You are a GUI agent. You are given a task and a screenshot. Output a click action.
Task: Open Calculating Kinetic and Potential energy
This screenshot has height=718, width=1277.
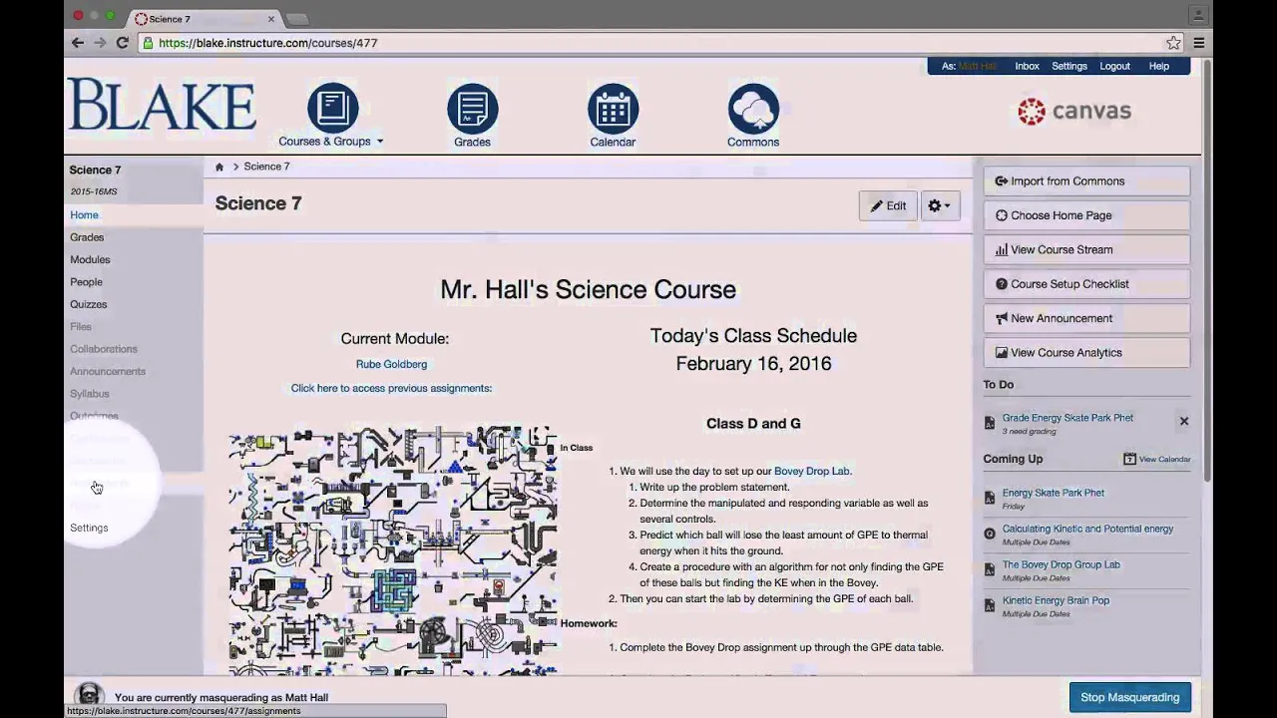tap(1087, 529)
